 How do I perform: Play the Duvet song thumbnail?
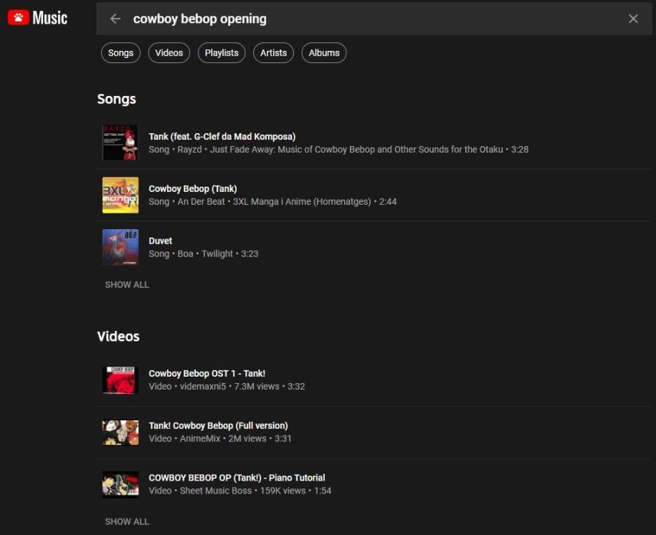click(120, 247)
